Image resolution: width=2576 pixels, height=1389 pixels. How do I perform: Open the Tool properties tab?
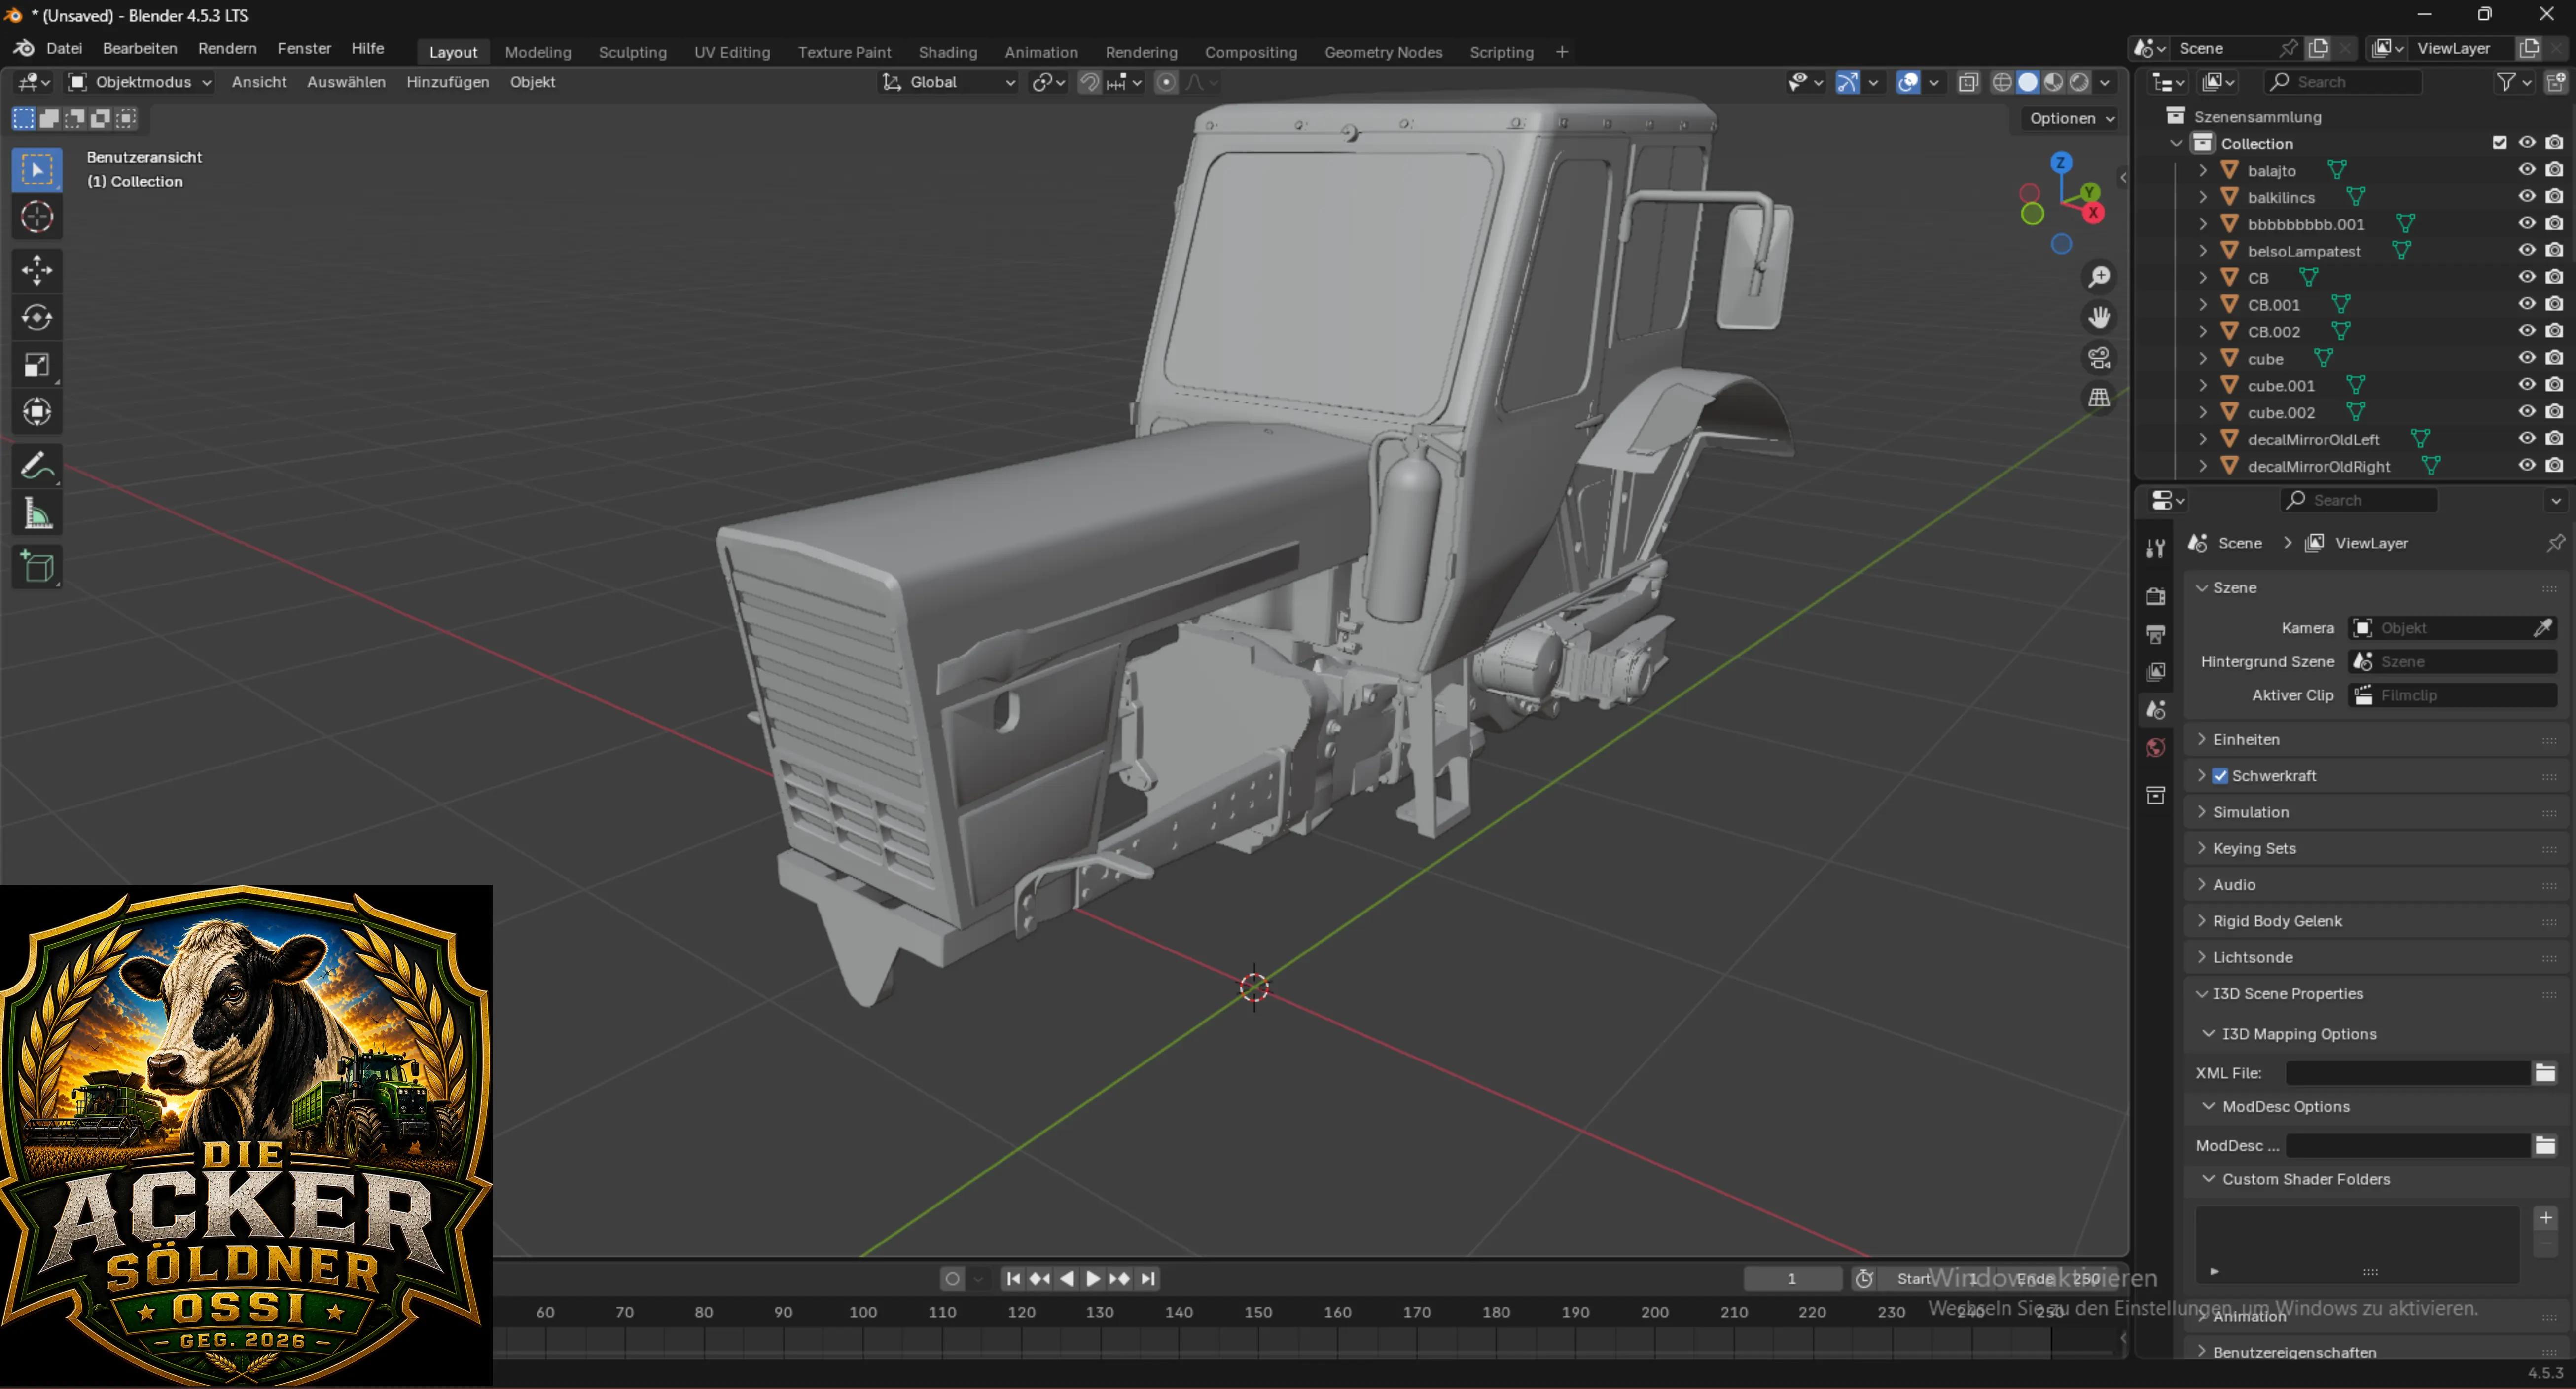pos(2156,547)
